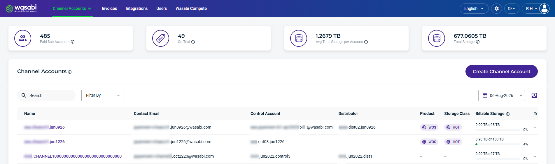
Task: Sort by Contact Email column header
Action: [146, 113]
